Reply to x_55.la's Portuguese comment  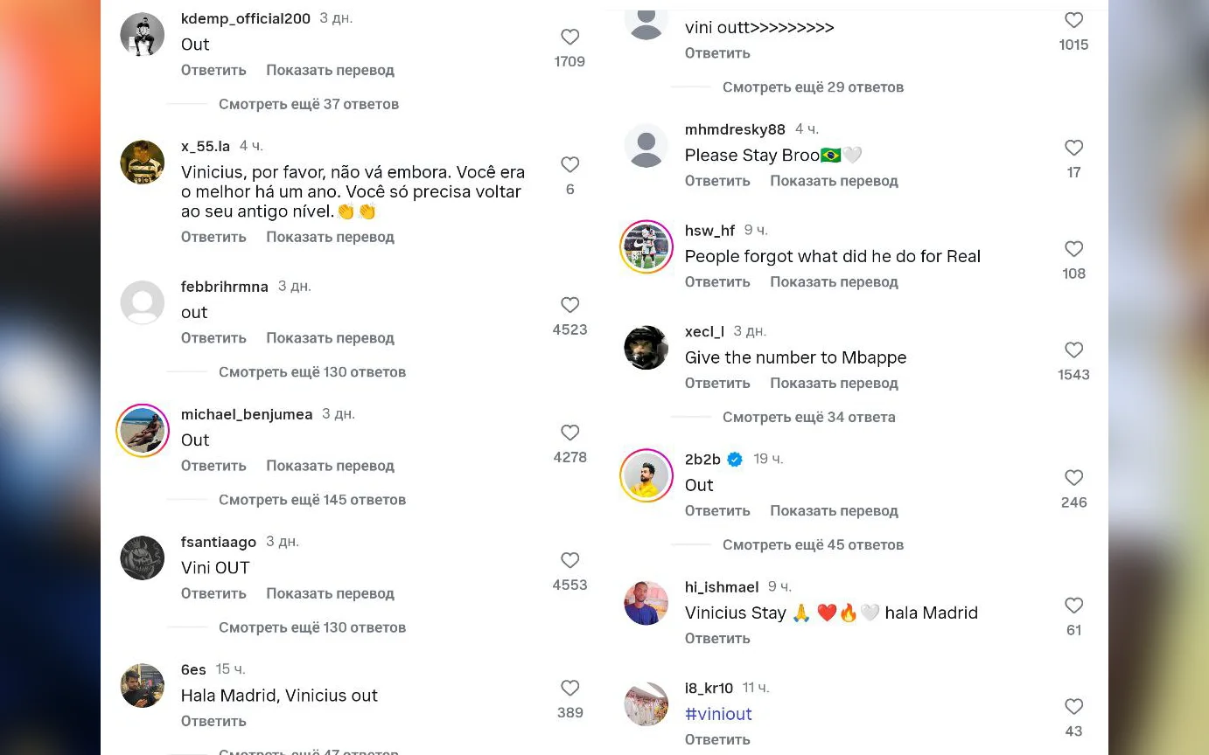point(213,237)
